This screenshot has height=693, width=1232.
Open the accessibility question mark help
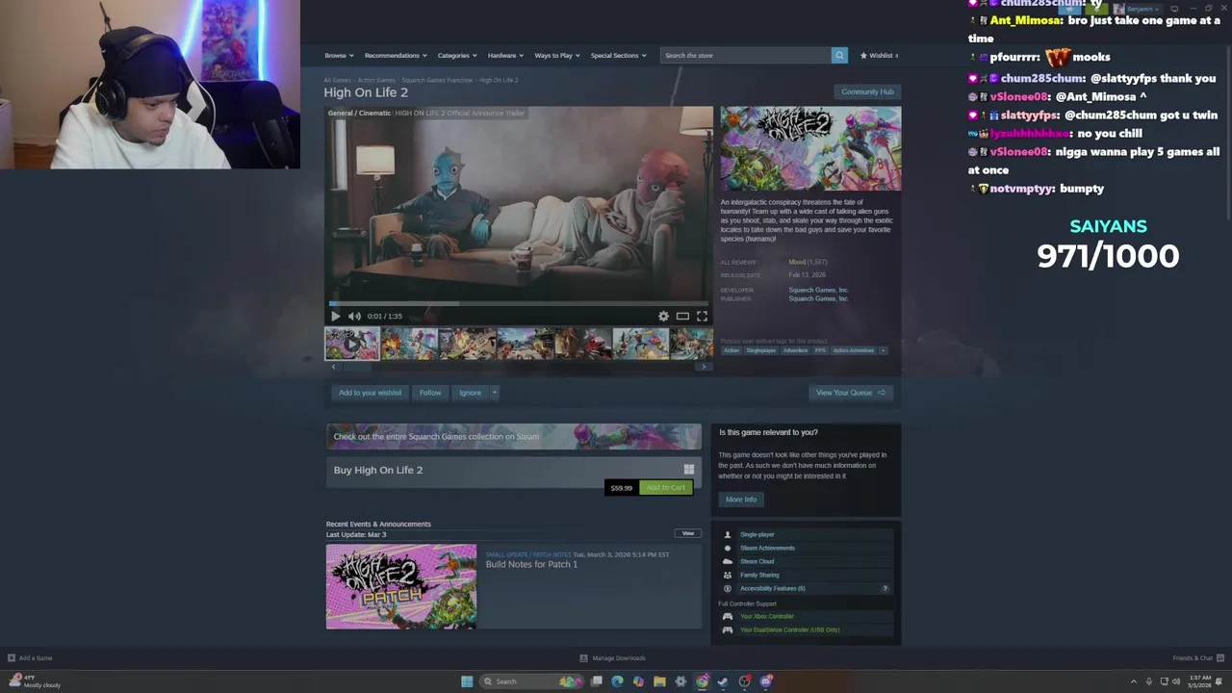pyautogui.click(x=885, y=588)
